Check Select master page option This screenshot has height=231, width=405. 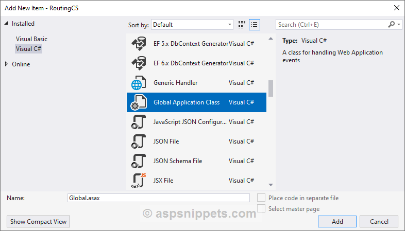261,208
